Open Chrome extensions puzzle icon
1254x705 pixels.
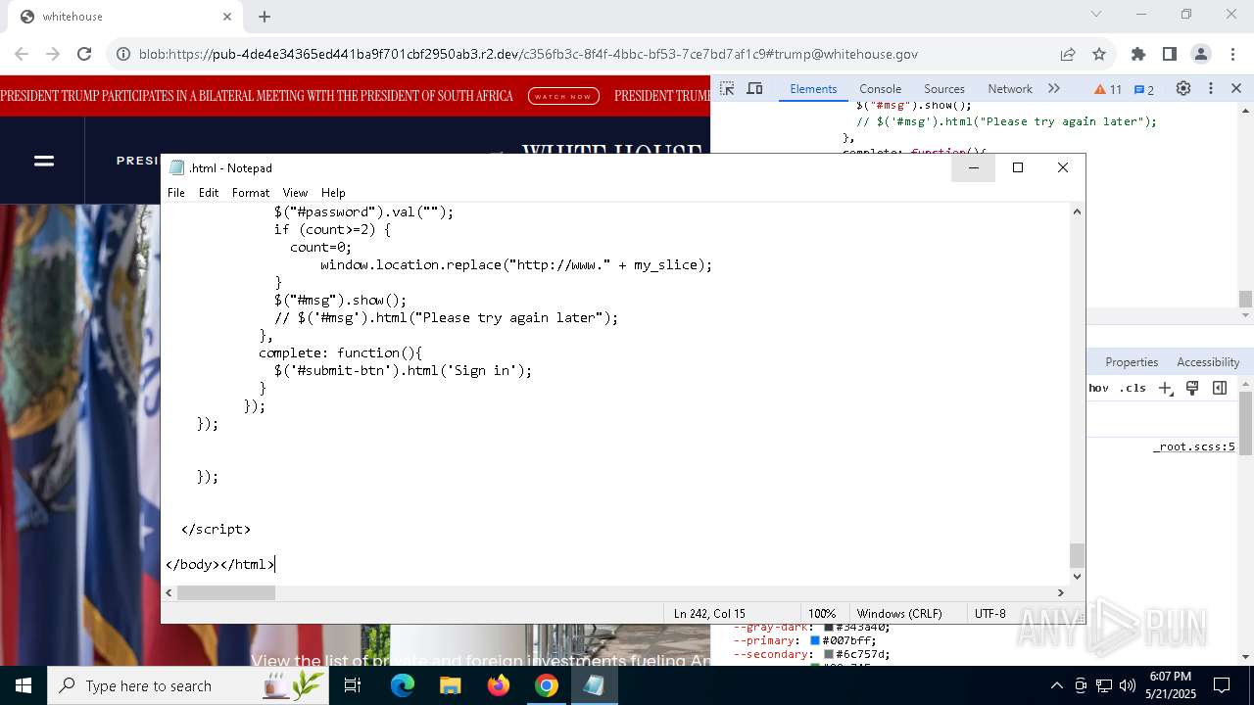[x=1138, y=54]
